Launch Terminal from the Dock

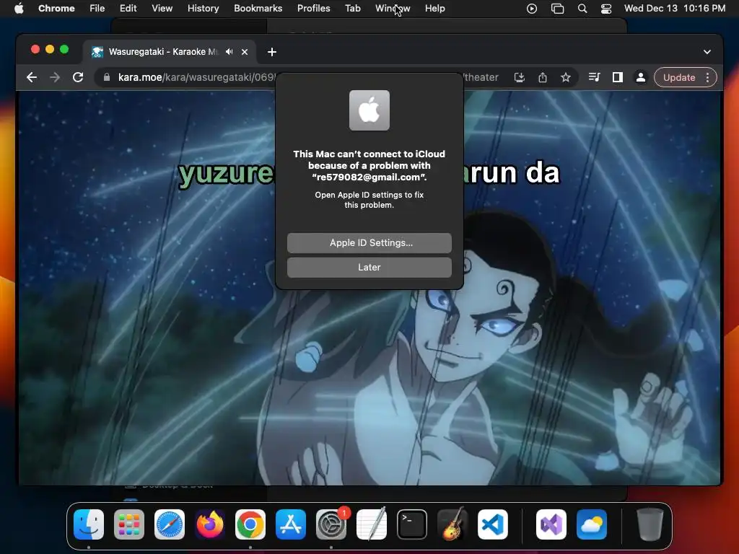412,524
